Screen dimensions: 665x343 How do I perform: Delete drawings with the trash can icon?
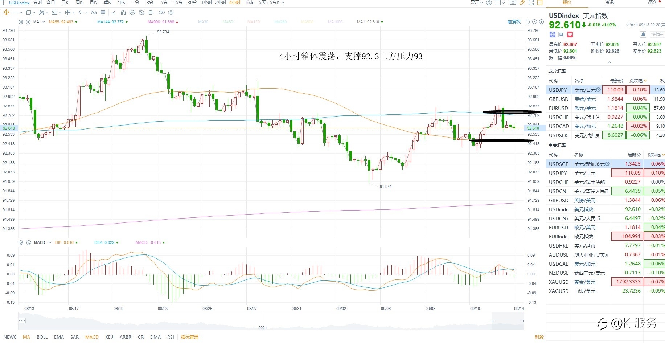coord(151,12)
